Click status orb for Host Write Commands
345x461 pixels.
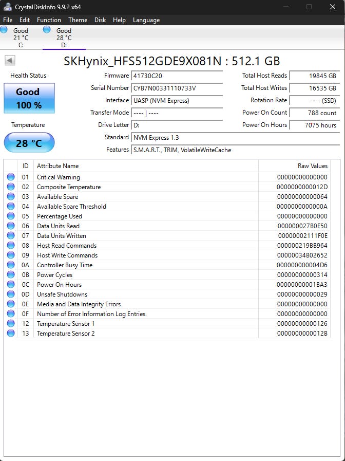(x=11, y=255)
